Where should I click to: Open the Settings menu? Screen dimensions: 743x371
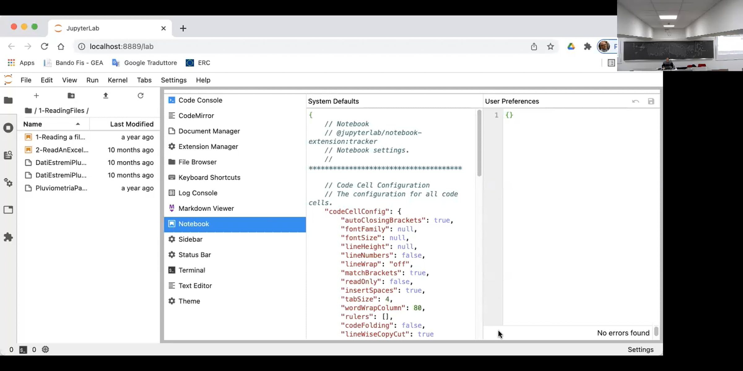174,80
